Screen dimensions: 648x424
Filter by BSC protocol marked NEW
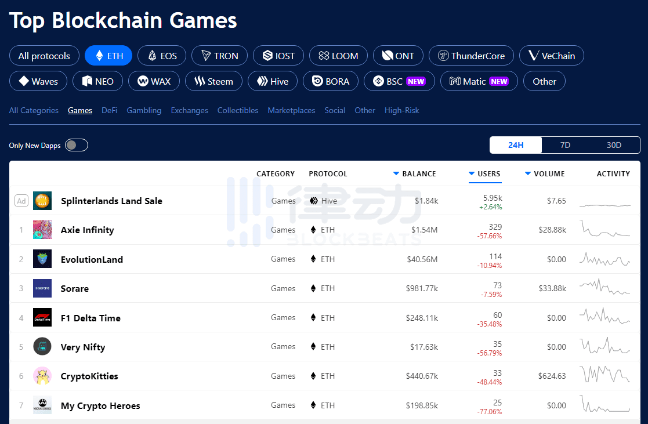pyautogui.click(x=399, y=81)
